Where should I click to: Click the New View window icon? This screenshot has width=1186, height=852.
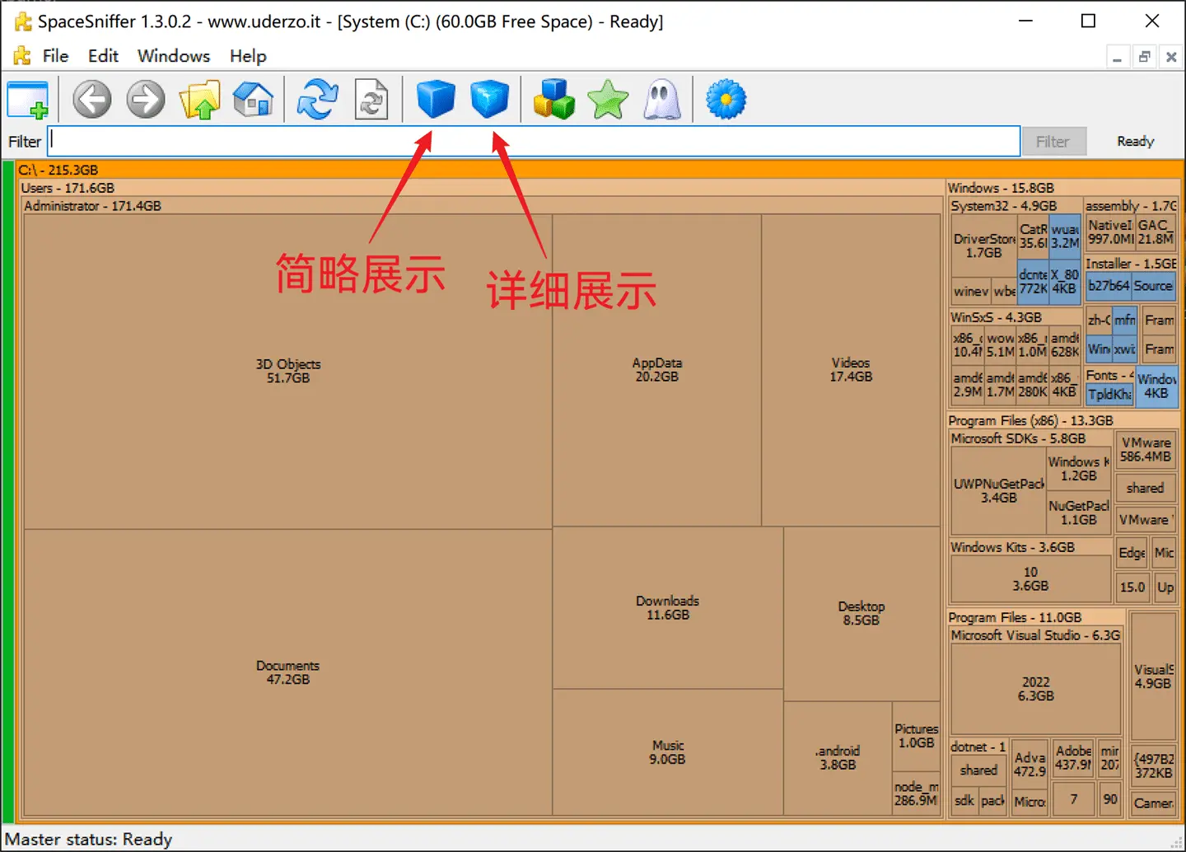[28, 100]
